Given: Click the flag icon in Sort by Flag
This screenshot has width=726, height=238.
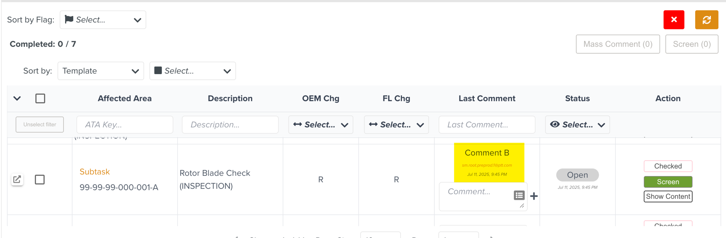Looking at the screenshot, I should 69,19.
